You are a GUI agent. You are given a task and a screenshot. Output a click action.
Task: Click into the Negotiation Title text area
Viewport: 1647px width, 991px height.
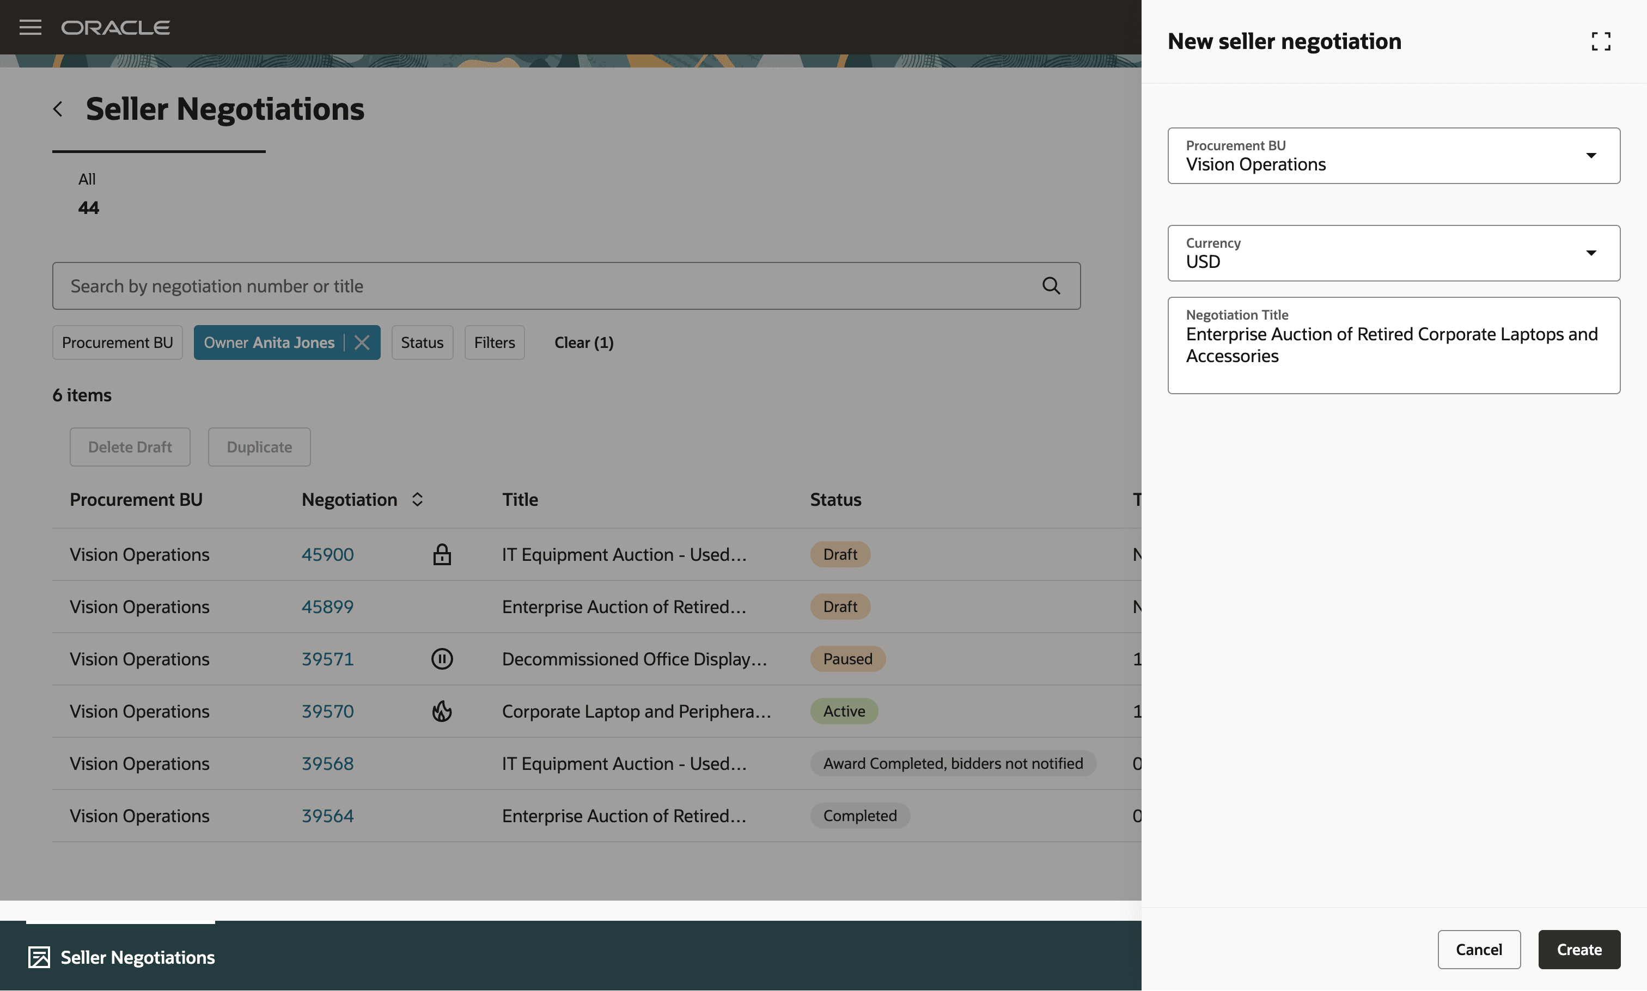pos(1393,345)
